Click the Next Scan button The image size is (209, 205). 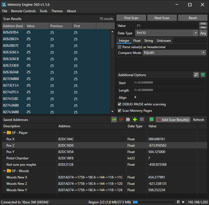point(162,18)
